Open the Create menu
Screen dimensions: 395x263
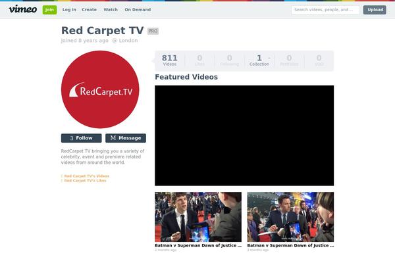89,10
